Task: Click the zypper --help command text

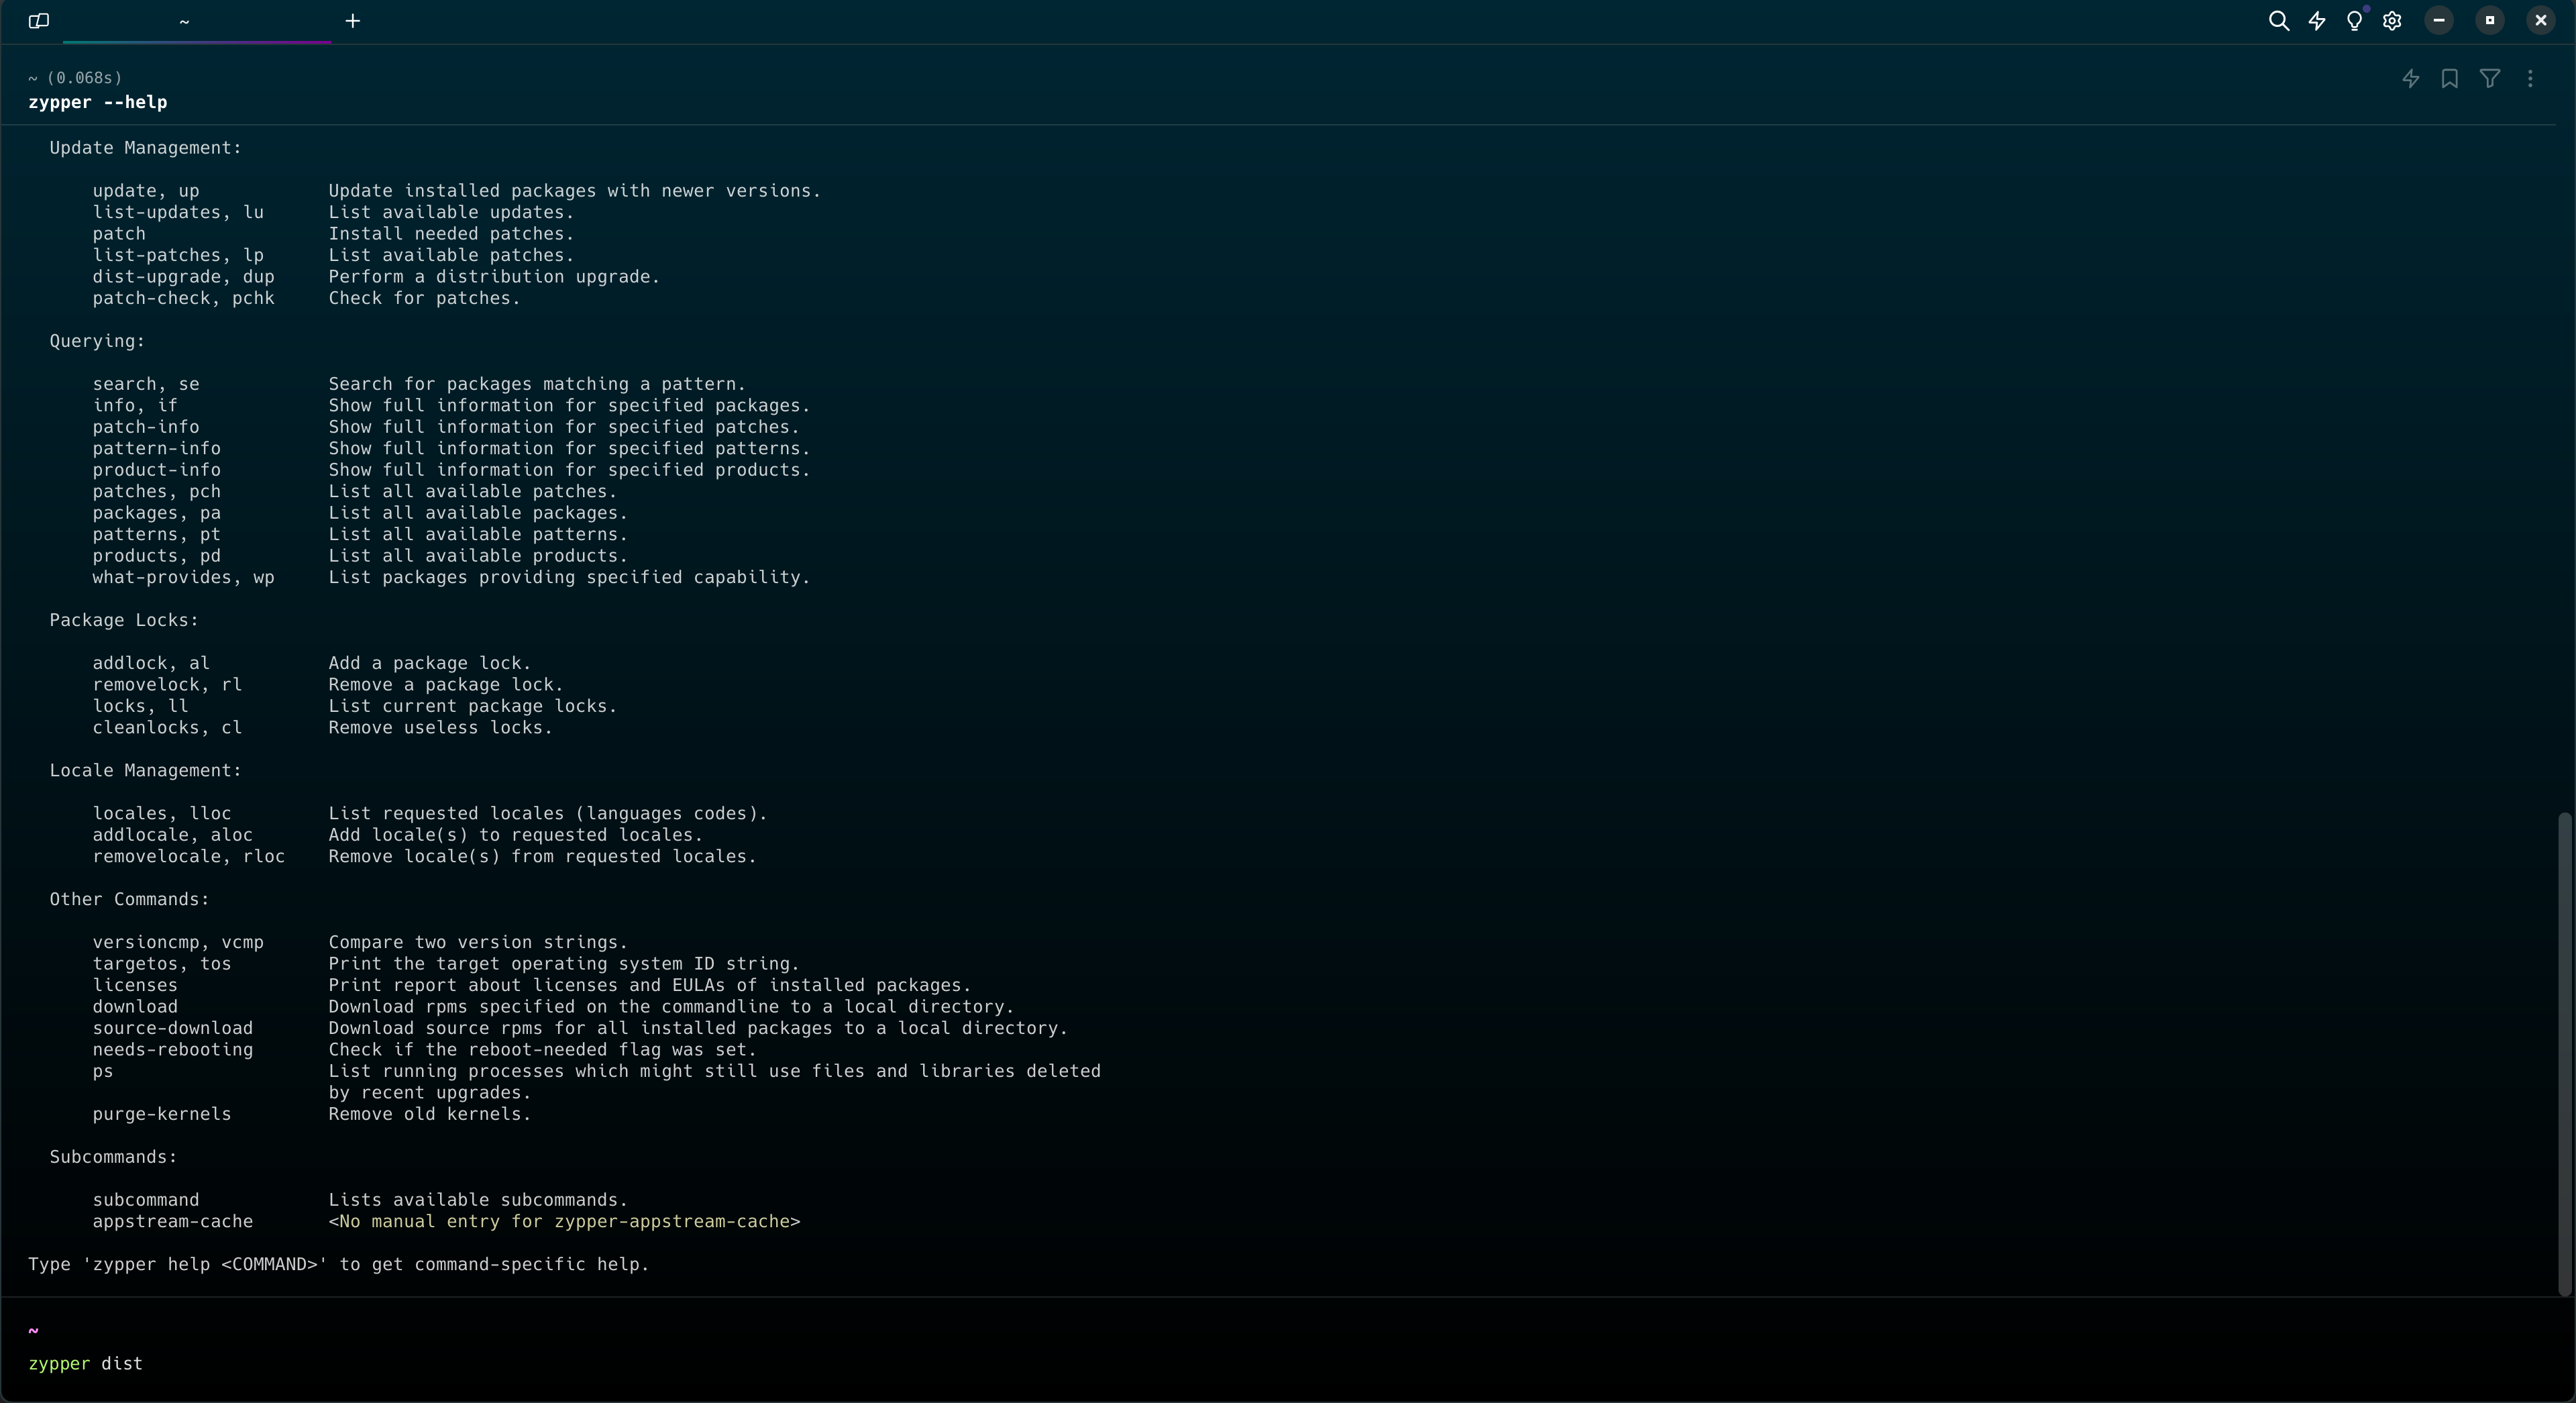Action: 97,102
